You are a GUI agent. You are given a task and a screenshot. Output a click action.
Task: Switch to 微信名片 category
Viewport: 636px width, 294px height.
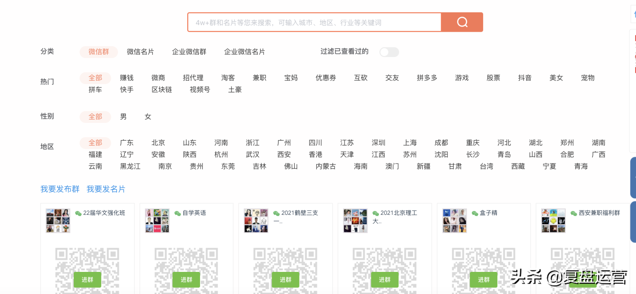(140, 52)
